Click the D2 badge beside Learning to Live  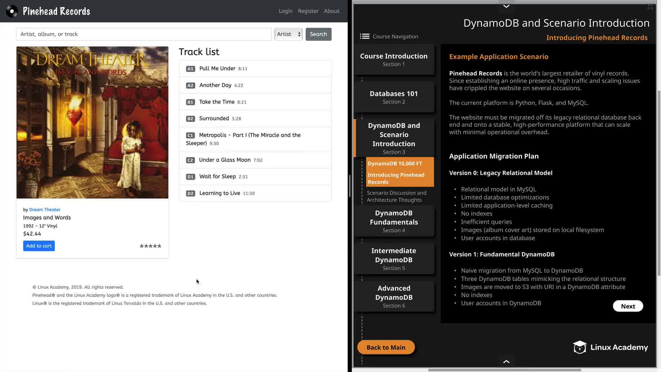click(x=190, y=194)
